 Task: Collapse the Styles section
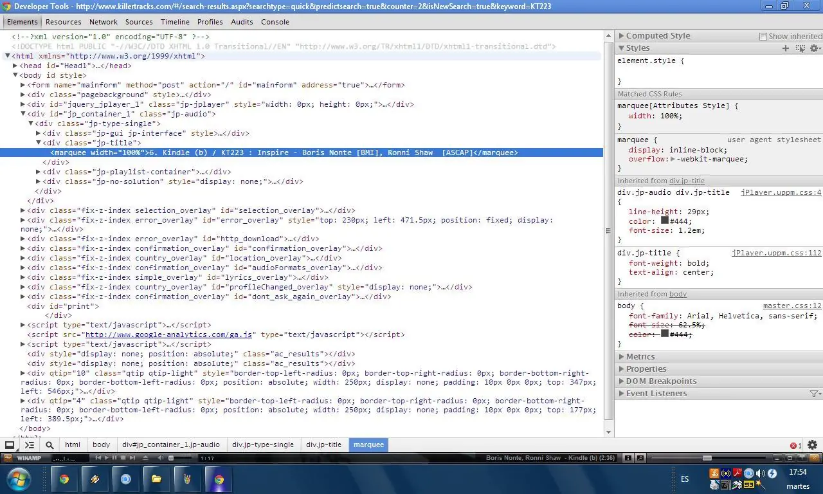click(622, 48)
